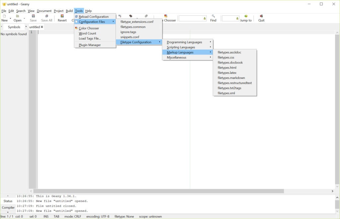Click the search text field beside Find
This screenshot has height=219, width=340.
tap(191, 19)
